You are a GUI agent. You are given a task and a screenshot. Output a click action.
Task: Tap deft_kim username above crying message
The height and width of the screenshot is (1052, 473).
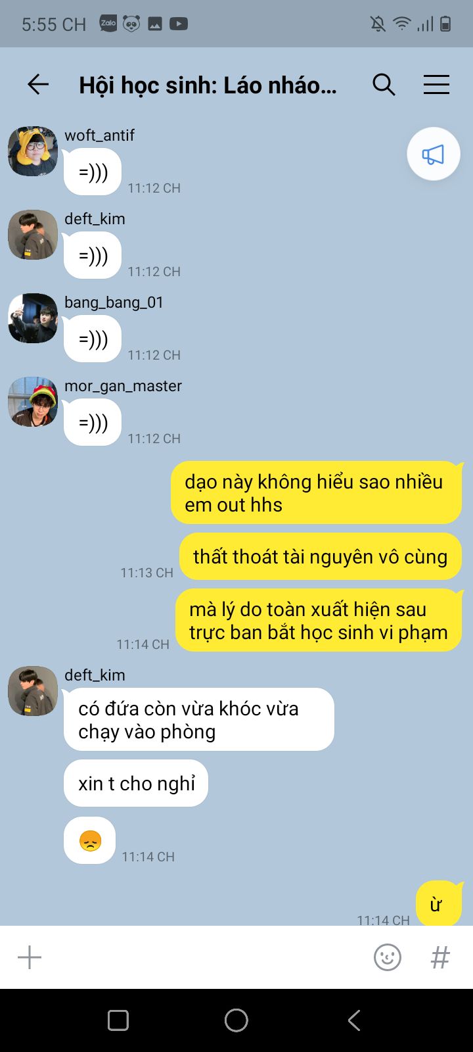[x=95, y=675]
